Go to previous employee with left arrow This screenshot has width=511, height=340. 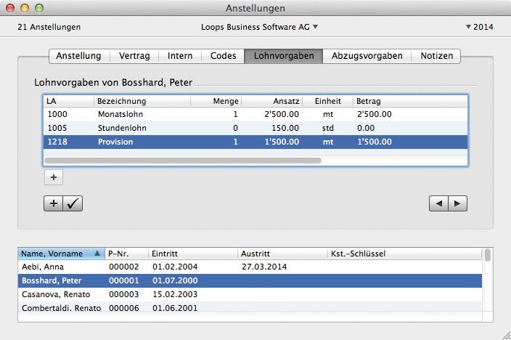coord(438,204)
